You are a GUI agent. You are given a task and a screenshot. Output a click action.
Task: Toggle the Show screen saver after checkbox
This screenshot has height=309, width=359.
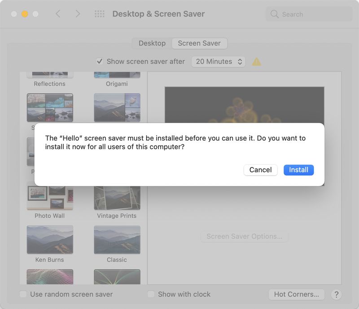pos(100,61)
